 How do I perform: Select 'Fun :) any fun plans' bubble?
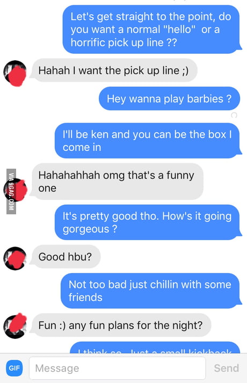pyautogui.click(x=121, y=325)
